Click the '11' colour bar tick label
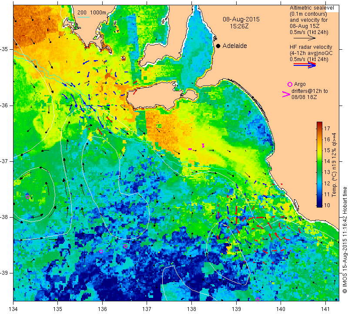Image resolution: width=348 pixels, height=314 pixels. (x=327, y=194)
